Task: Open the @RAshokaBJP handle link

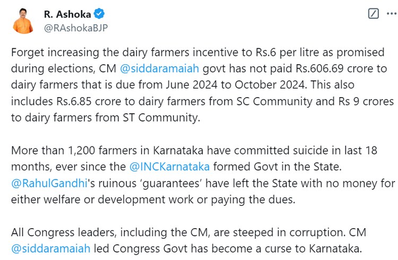Action: (x=76, y=28)
